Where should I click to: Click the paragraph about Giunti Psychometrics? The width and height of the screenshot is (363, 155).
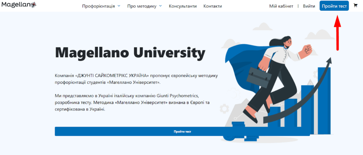click(132, 102)
